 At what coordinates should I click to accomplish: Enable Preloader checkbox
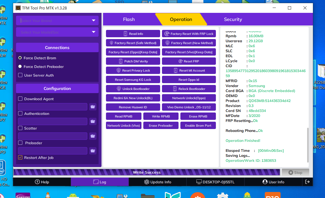coord(20,143)
